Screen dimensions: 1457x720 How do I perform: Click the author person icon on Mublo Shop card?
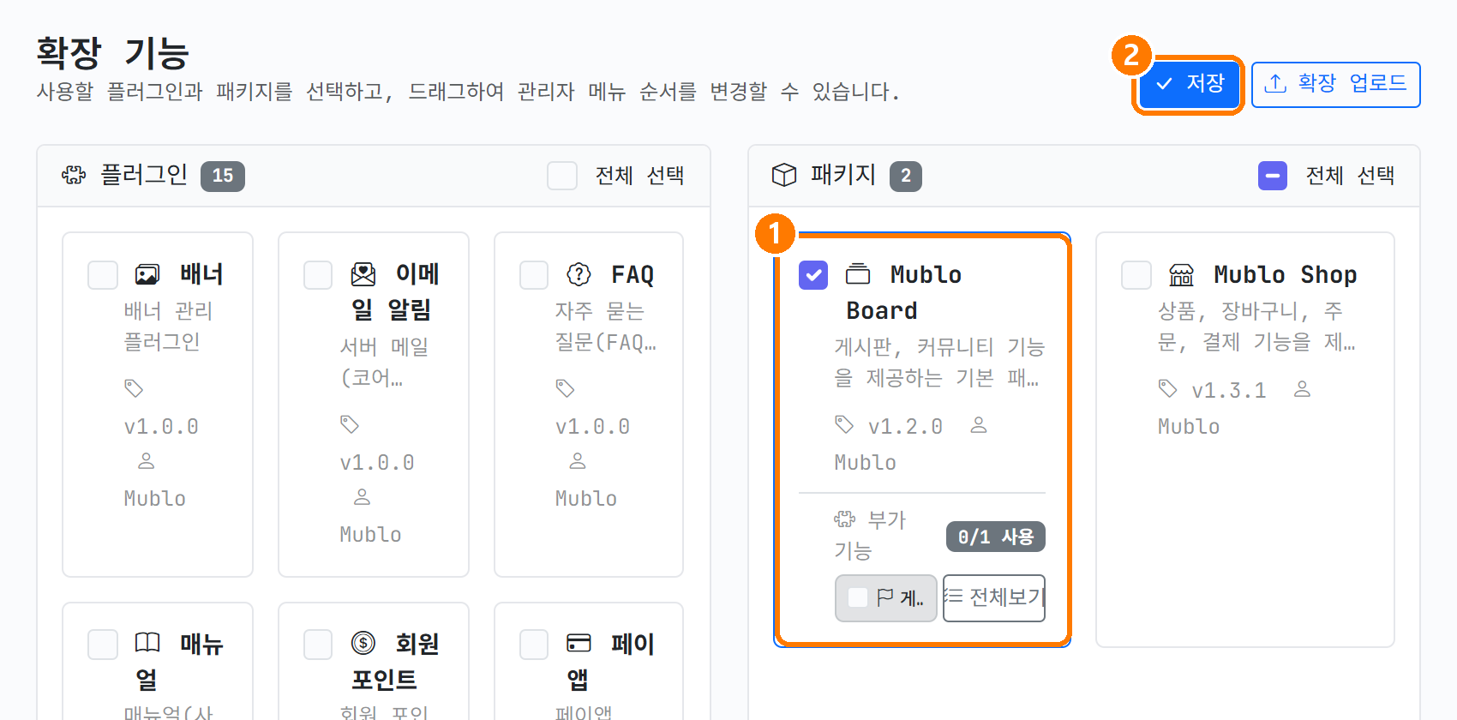coord(1302,389)
